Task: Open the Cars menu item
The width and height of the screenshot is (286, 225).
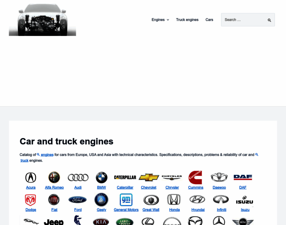Action: [209, 19]
